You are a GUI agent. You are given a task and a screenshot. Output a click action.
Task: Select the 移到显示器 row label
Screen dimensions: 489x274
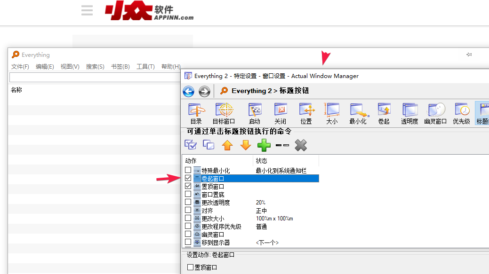pos(216,243)
